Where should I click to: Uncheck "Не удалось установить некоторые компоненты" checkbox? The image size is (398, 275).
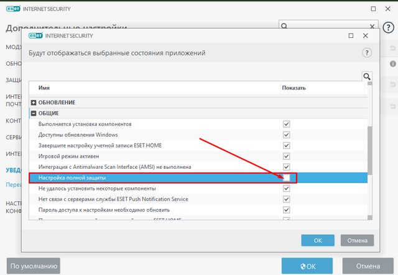tap(286, 189)
